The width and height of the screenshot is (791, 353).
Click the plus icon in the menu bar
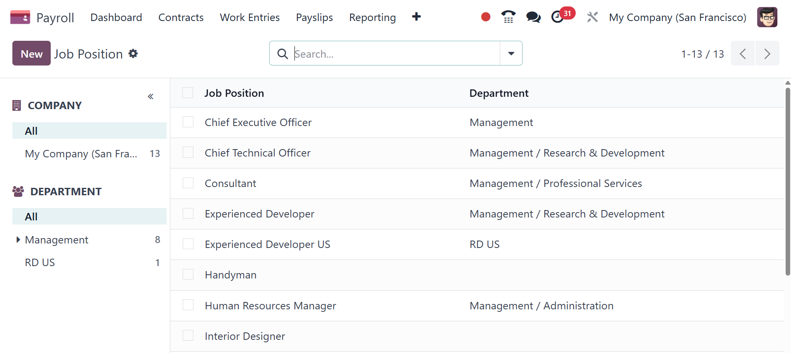point(416,17)
